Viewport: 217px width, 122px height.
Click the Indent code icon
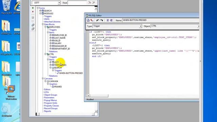107,20
